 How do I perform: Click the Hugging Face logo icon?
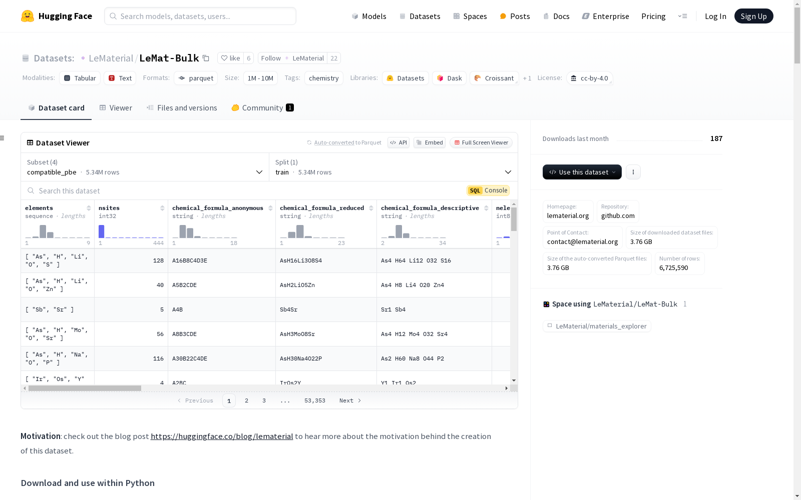(x=28, y=16)
